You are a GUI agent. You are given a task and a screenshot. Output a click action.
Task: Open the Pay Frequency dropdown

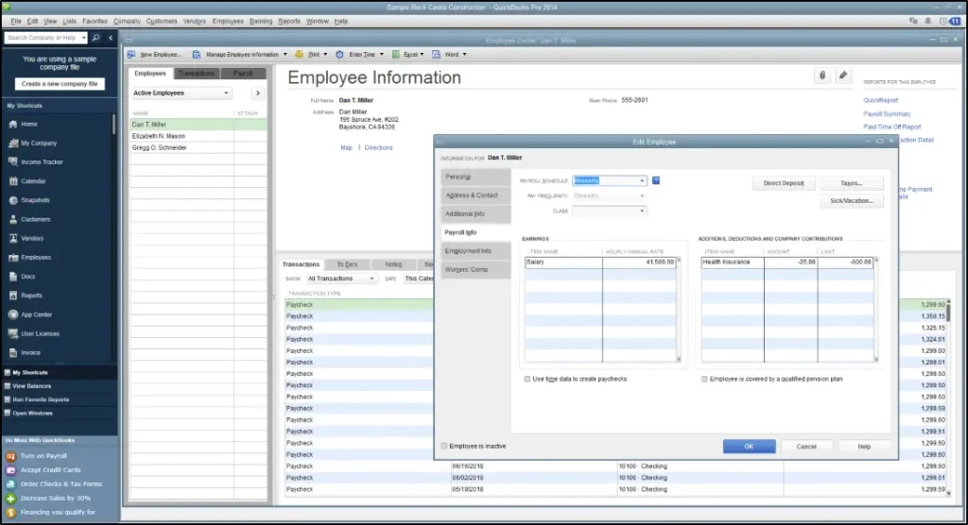(642, 196)
